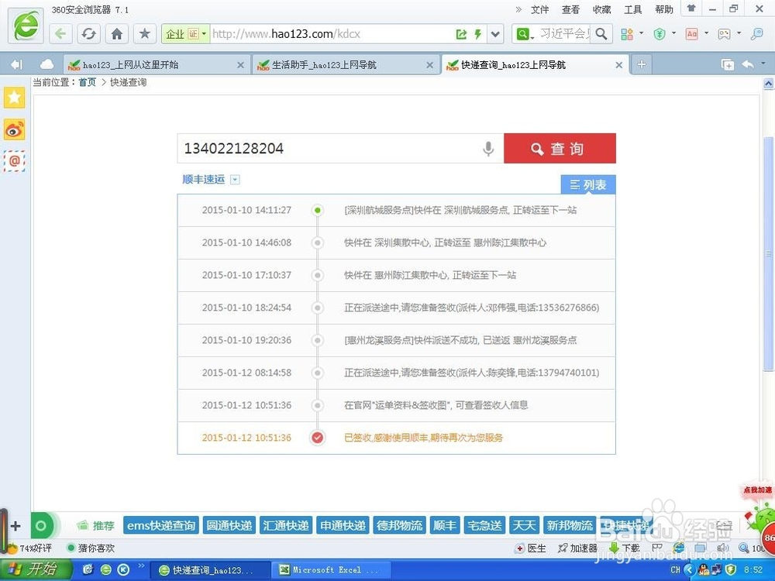This screenshot has height=581, width=775.
Task: Click the cloud sync icon in tab bar
Action: (47, 65)
